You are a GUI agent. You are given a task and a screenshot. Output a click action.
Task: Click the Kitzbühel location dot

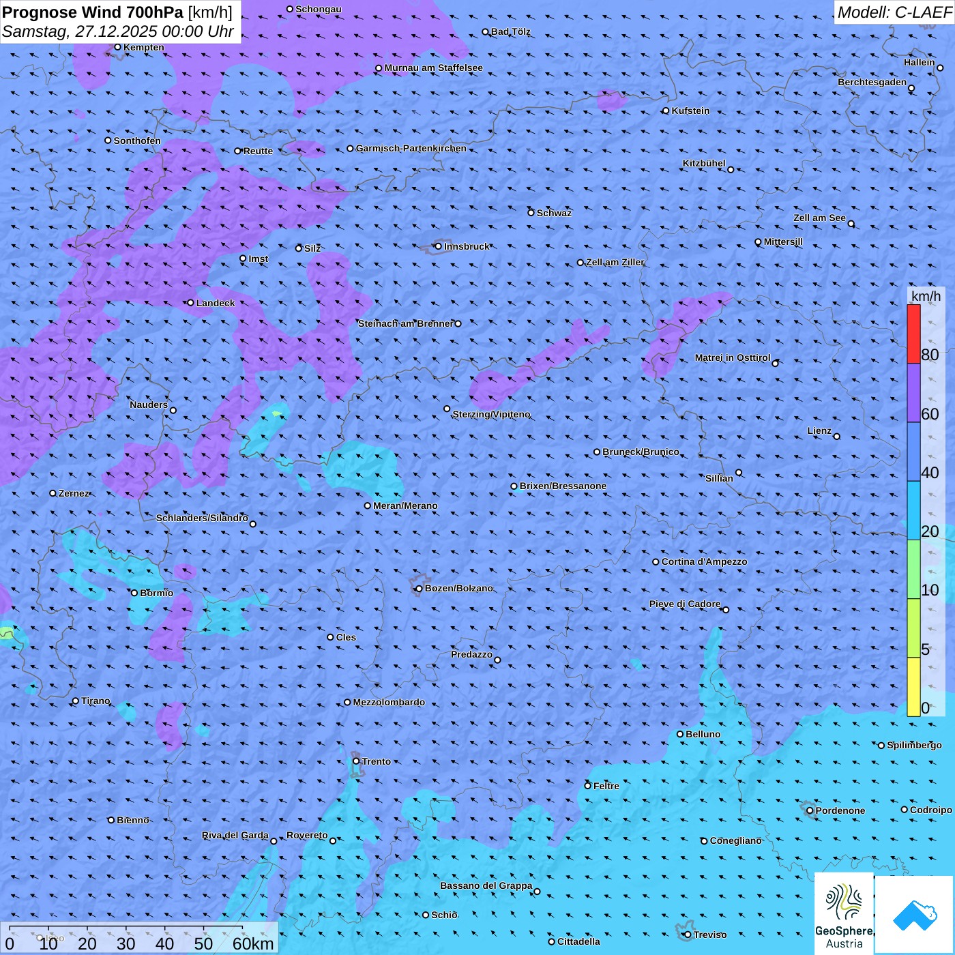click(x=731, y=170)
